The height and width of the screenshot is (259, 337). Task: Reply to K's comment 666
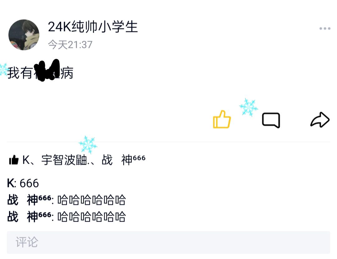[29, 184]
